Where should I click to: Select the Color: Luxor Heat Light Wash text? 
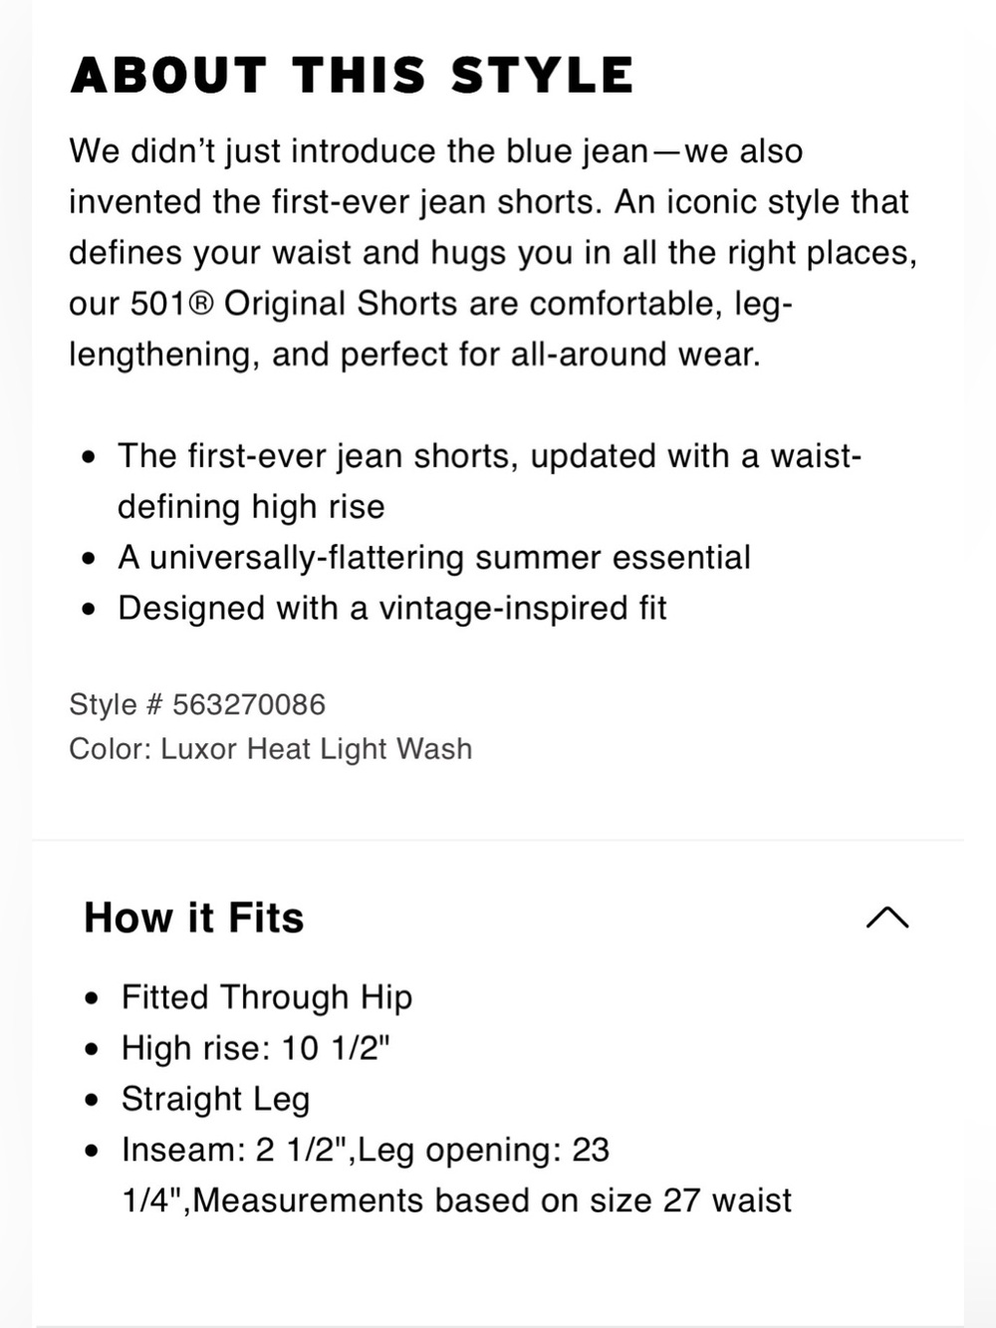coord(271,749)
